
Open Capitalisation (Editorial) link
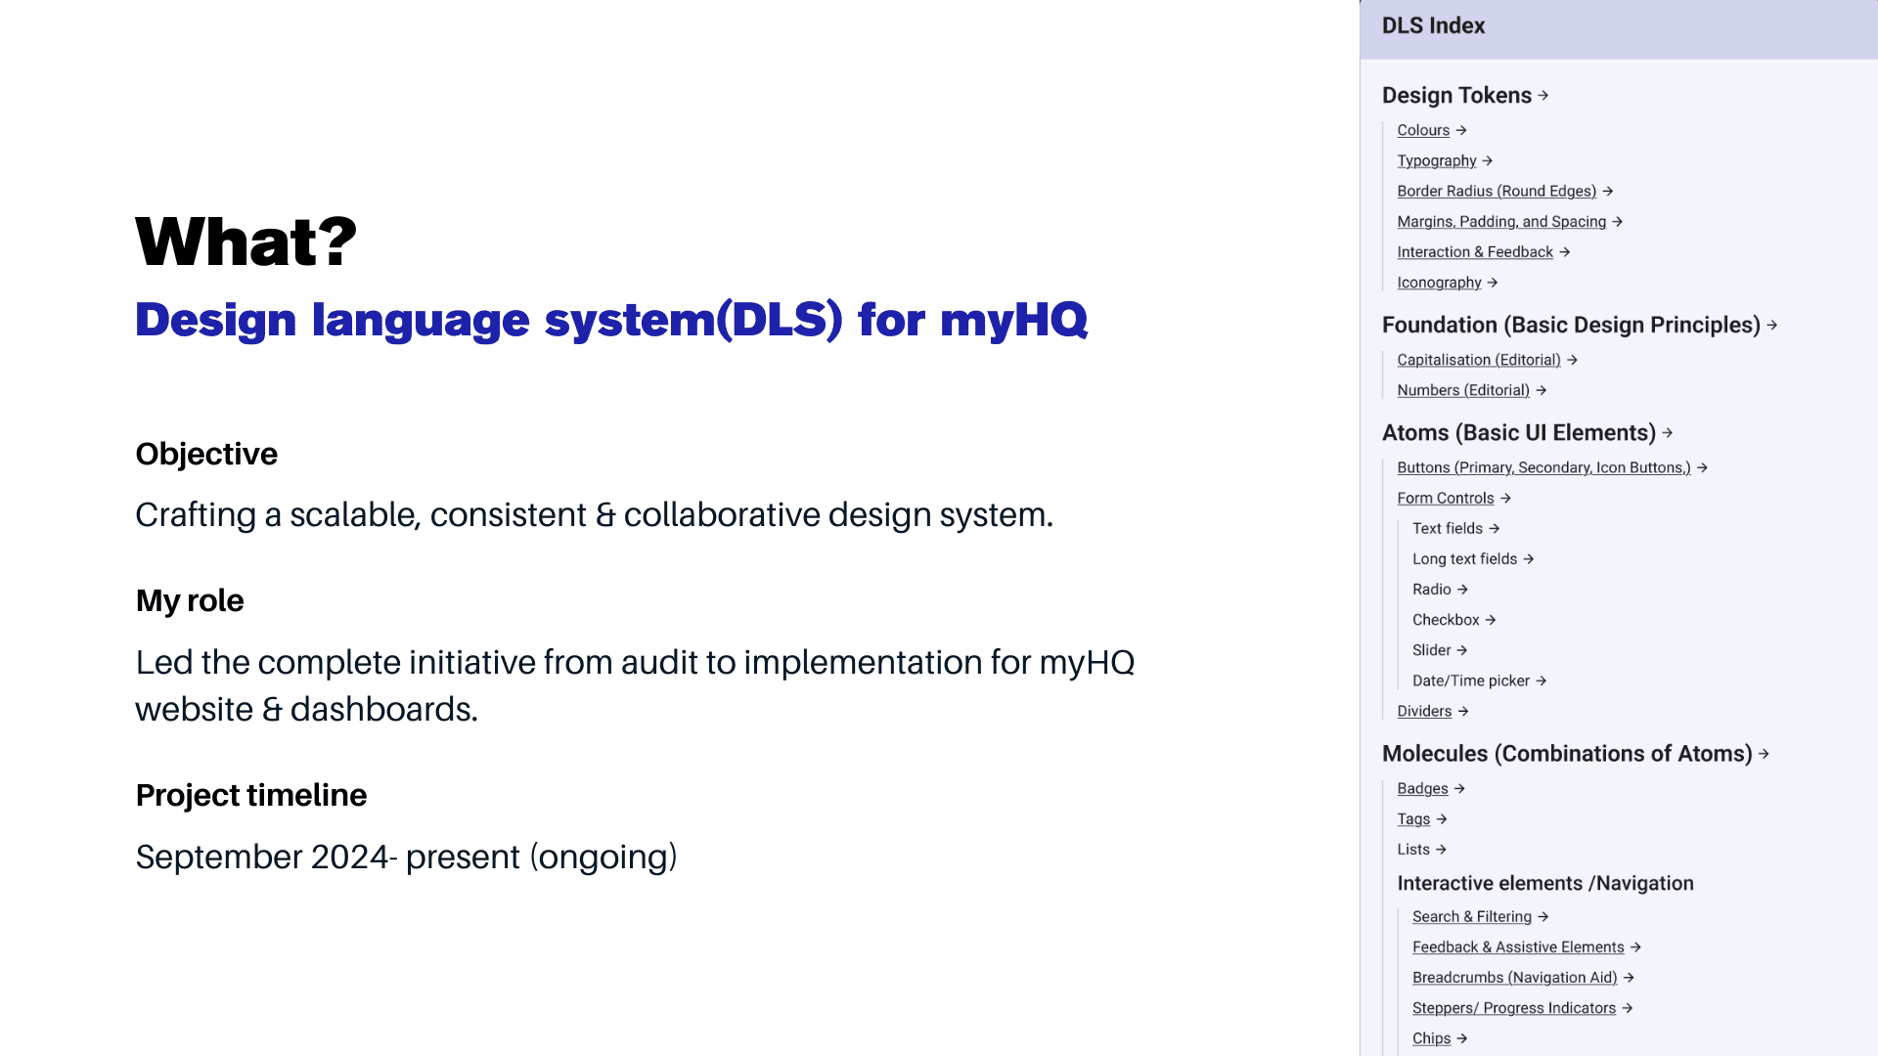click(x=1478, y=360)
